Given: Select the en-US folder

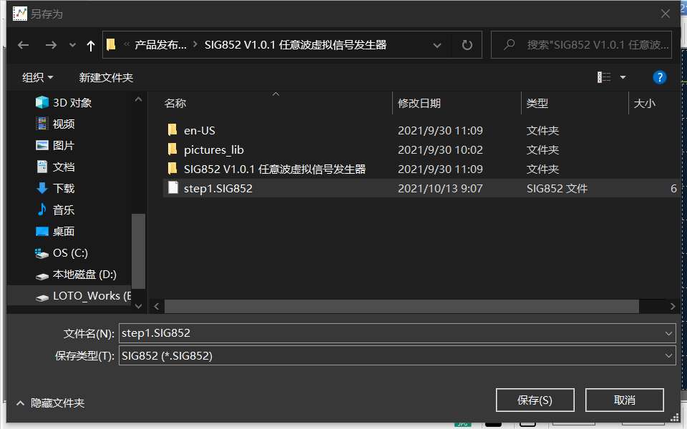Looking at the screenshot, I should point(200,130).
